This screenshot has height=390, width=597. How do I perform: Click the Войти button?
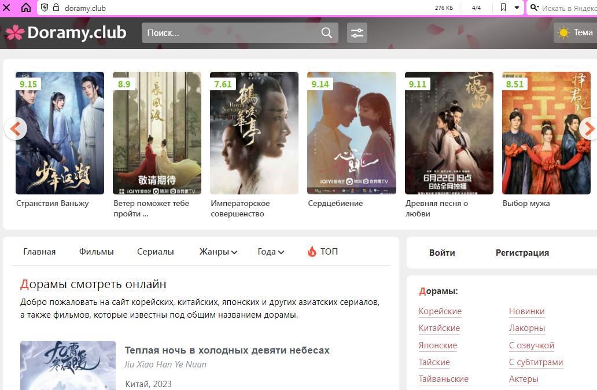pyautogui.click(x=442, y=253)
